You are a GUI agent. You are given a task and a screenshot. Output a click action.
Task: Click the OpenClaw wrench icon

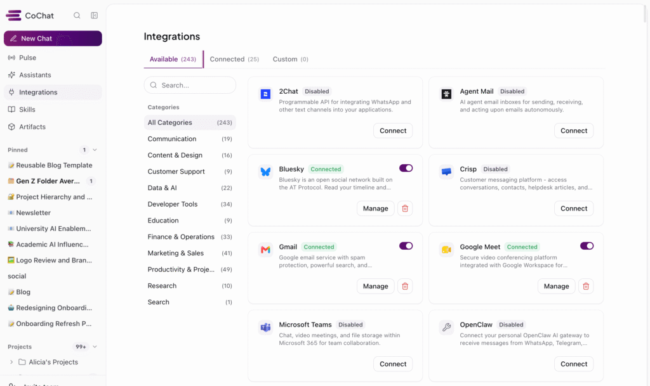(x=446, y=327)
